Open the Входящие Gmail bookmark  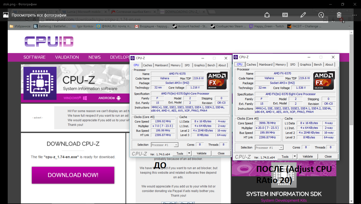click(x=152, y=26)
